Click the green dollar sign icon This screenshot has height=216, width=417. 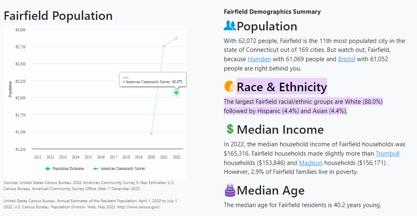pyautogui.click(x=230, y=129)
